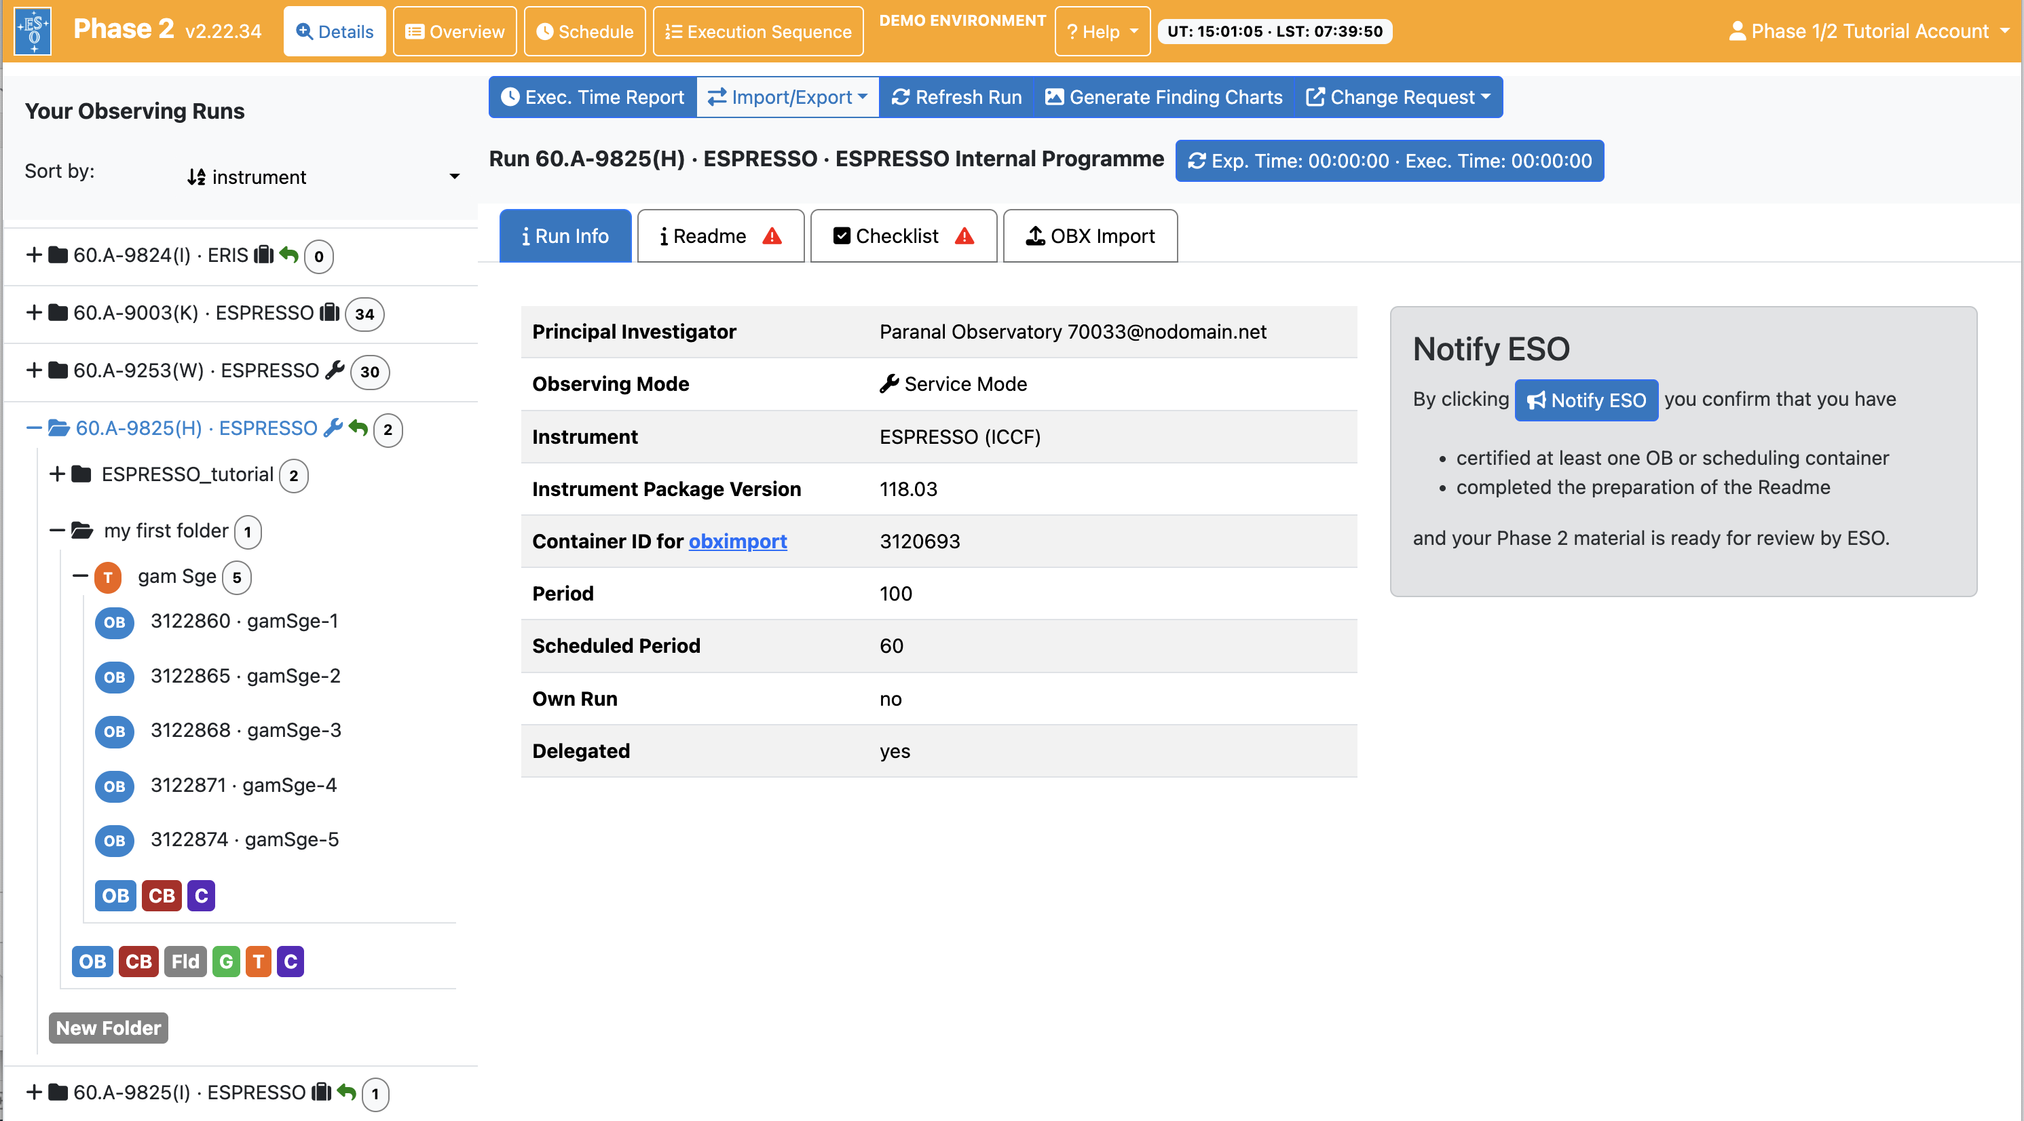The image size is (2024, 1121).
Task: Expand the 60.A-9825(I) ESPRESSO run
Action: (34, 1092)
